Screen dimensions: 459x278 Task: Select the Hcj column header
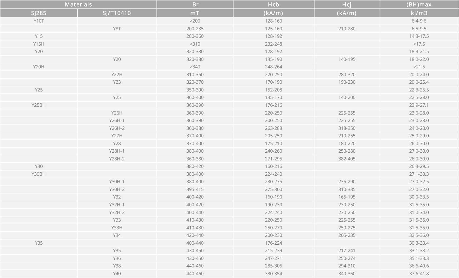click(347, 4)
